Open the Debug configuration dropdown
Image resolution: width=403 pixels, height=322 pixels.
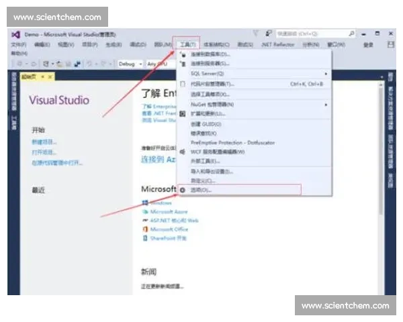130,64
